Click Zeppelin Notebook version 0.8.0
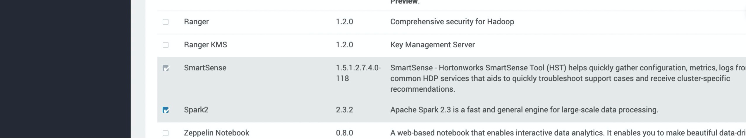Viewport: 746px width, 139px height. 344,133
